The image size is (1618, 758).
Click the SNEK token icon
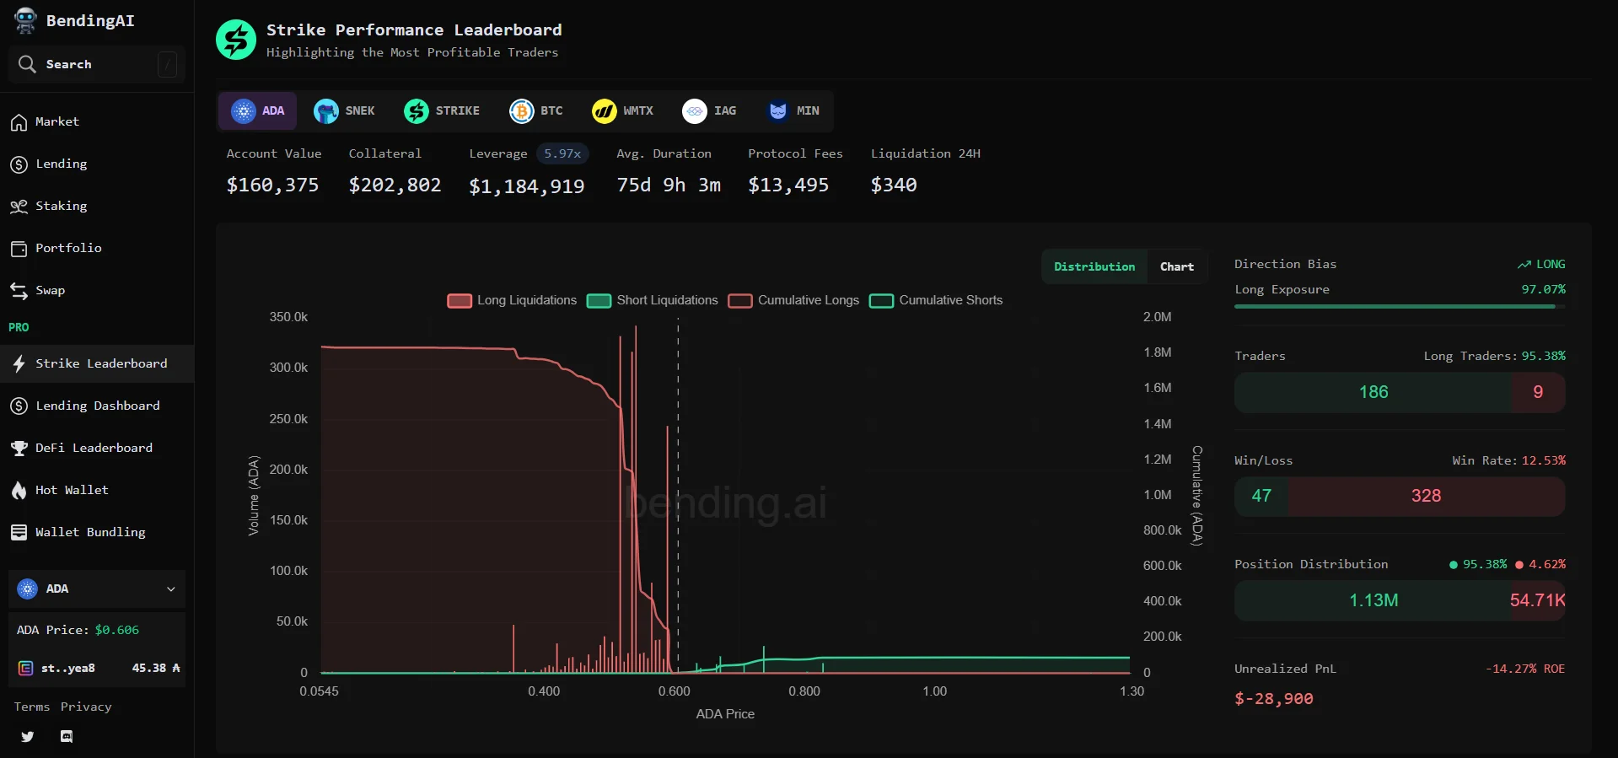[326, 111]
